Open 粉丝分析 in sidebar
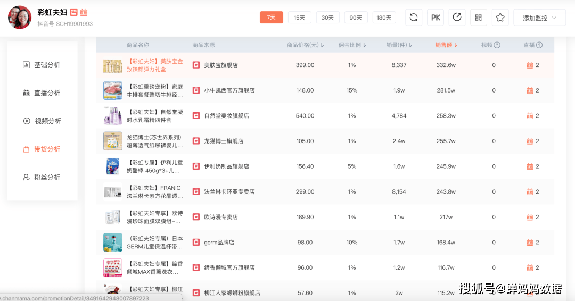 (x=47, y=177)
